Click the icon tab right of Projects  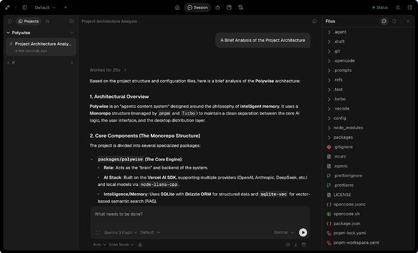click(x=47, y=21)
